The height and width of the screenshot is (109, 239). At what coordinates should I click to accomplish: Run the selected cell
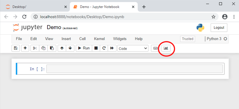coord(84,48)
